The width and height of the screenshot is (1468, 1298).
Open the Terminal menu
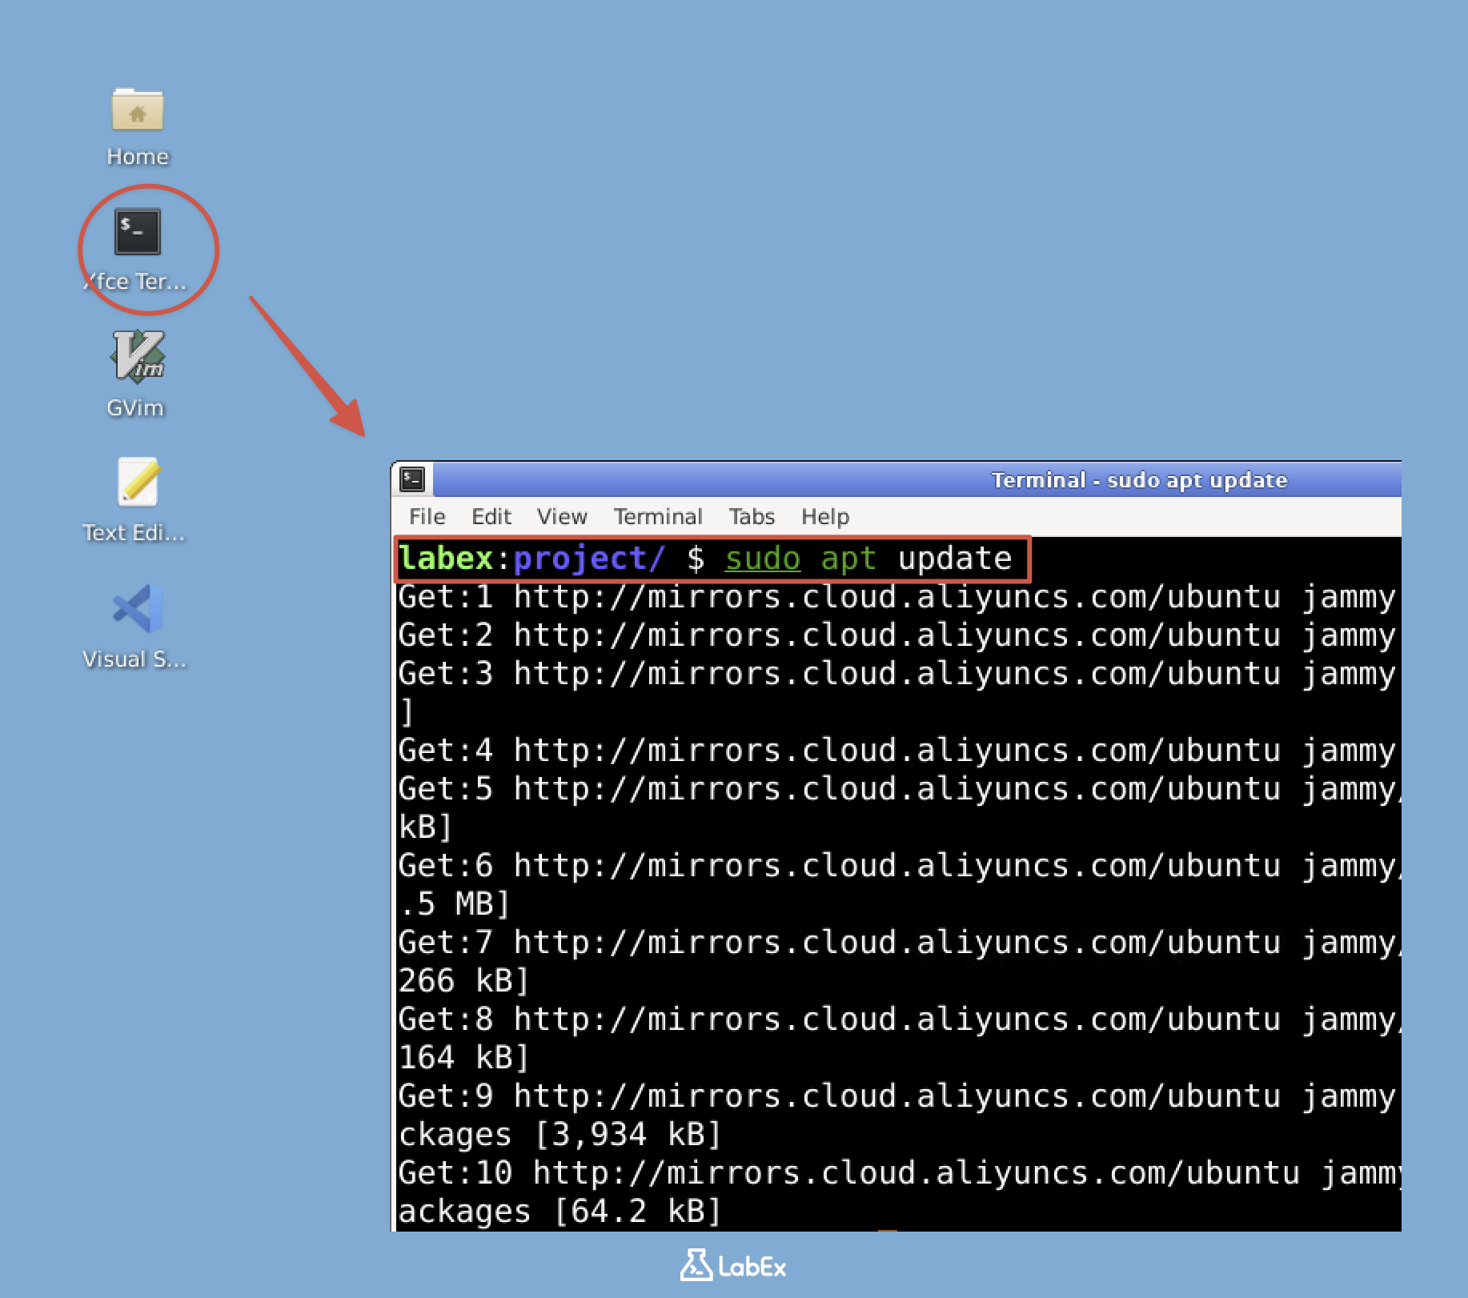[x=657, y=516]
